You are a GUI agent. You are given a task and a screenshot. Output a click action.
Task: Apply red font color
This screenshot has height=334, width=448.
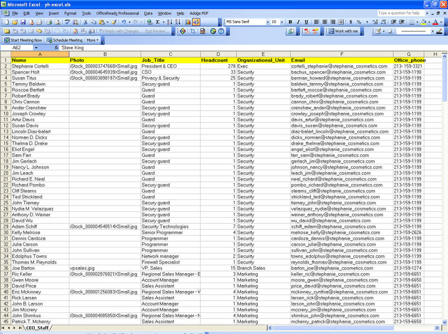(435, 22)
